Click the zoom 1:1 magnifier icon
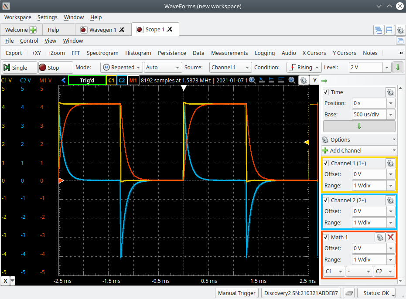Viewport: 406px width, 299px height. pos(252,80)
